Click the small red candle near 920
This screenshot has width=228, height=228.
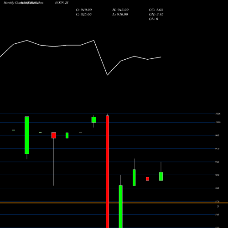click(x=147, y=179)
